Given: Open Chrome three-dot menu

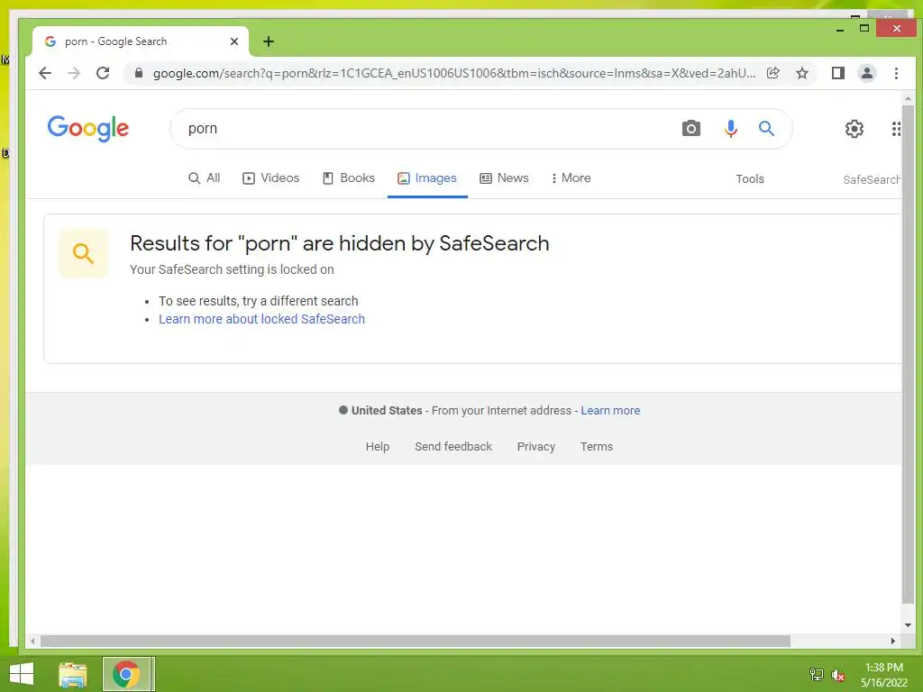Looking at the screenshot, I should pyautogui.click(x=896, y=73).
